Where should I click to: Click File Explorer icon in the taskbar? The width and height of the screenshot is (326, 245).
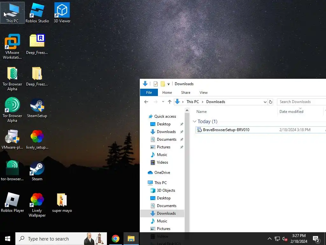pyautogui.click(x=131, y=239)
